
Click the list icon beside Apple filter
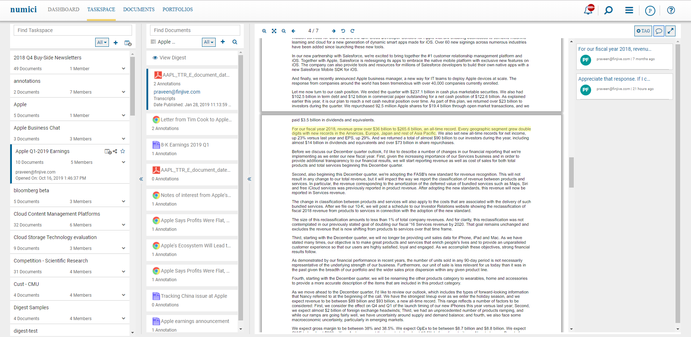click(153, 42)
